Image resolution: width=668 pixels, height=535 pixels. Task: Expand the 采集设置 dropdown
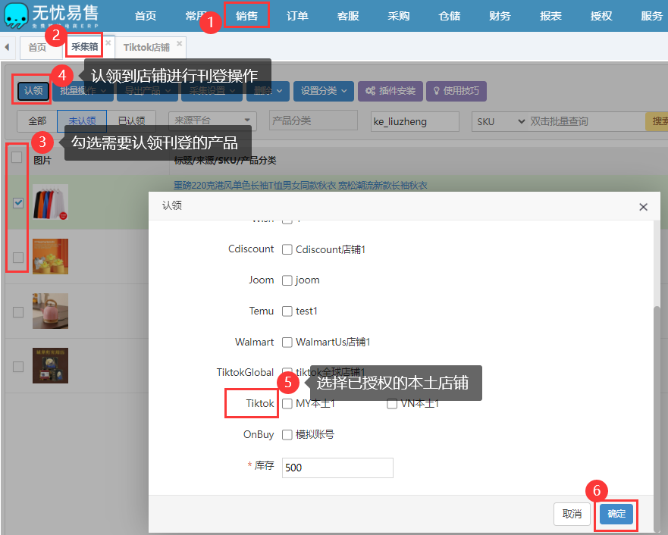pos(212,91)
